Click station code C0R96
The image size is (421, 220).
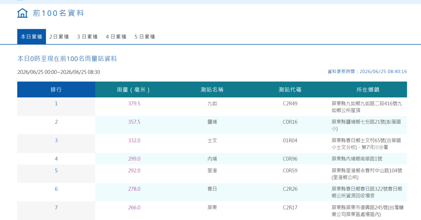click(x=290, y=159)
